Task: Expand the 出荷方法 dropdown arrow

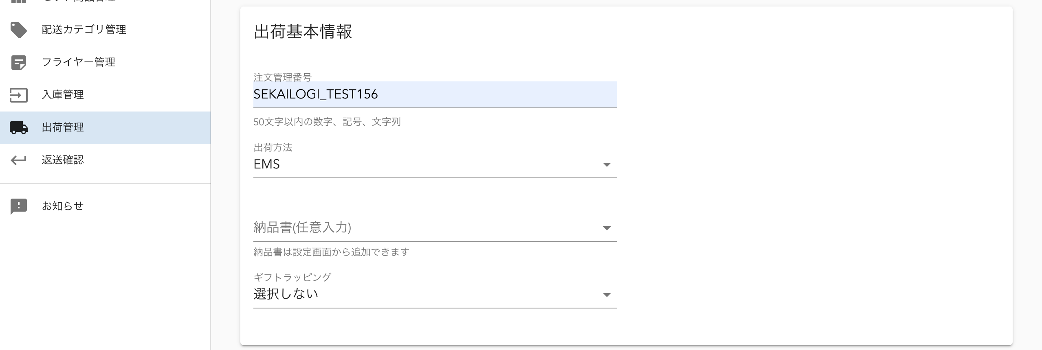Action: coord(607,165)
